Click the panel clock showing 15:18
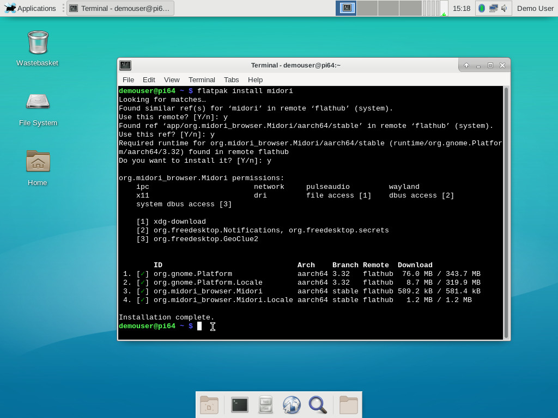 coord(461,8)
